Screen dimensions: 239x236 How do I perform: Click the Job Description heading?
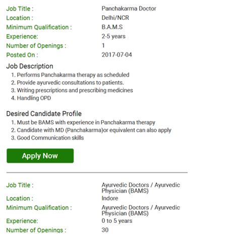(x=30, y=66)
